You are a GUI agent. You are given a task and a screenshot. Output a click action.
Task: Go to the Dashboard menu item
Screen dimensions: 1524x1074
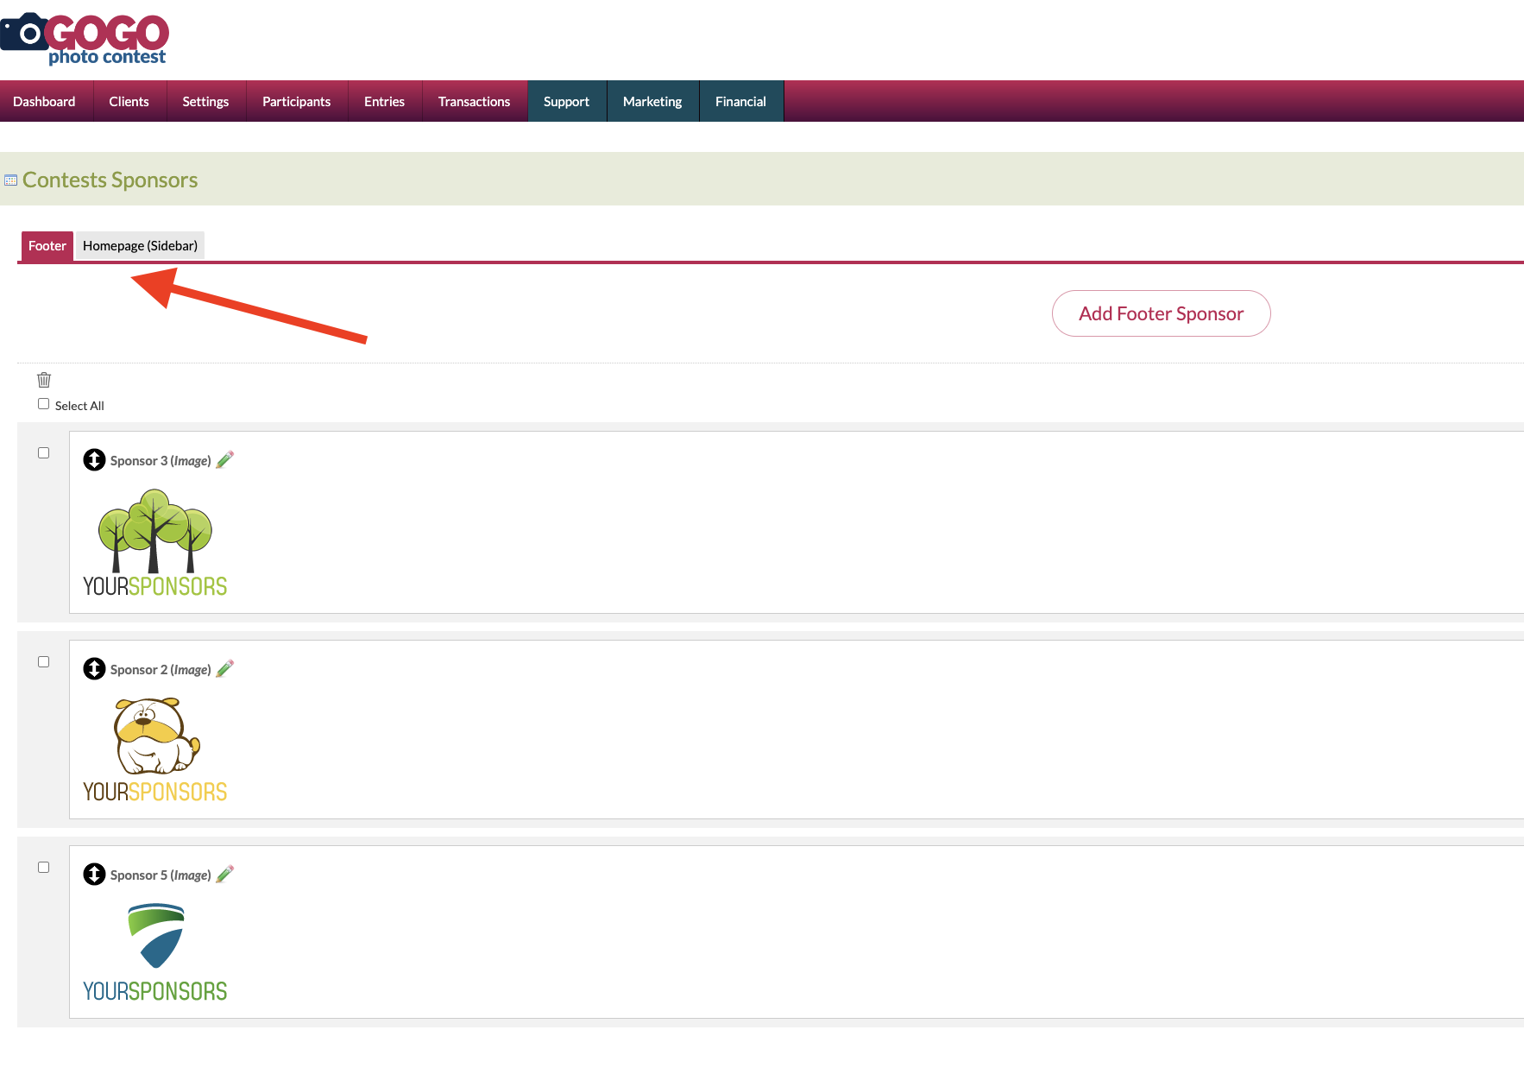click(44, 102)
